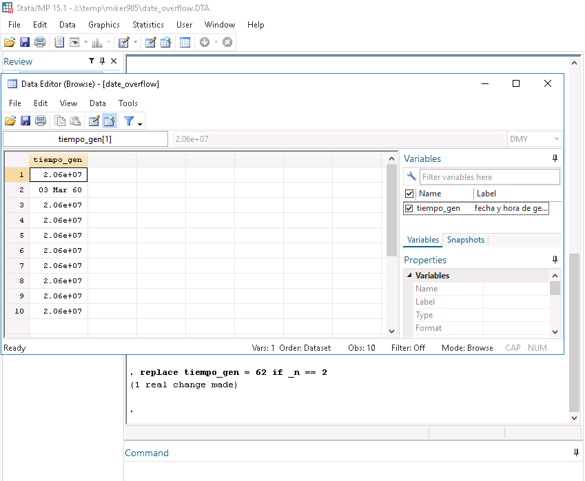Click Print icon in Data Editor toolbar
Screen dimensions: 585x481
(x=40, y=121)
